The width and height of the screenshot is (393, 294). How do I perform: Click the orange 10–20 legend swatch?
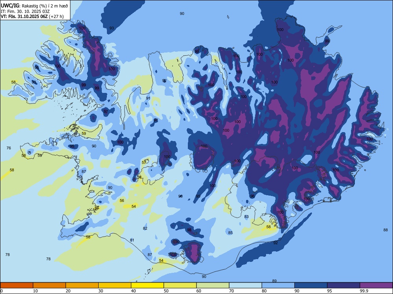click(50, 285)
